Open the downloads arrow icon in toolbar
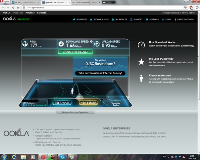The height and width of the screenshot is (160, 200). [x=197, y=8]
